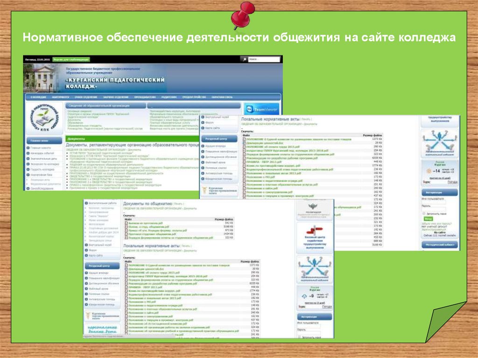Open the 'Забыли имя или пароль?' link

pyautogui.click(x=436, y=224)
